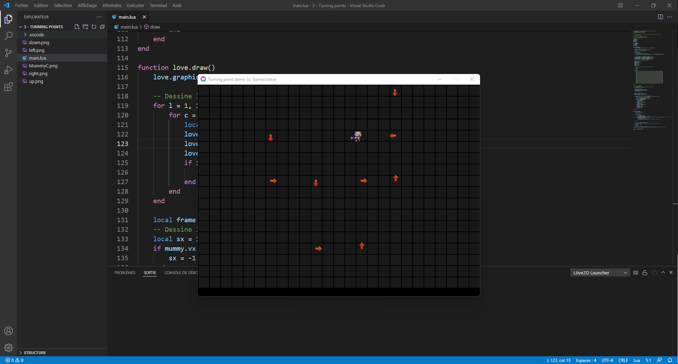
Task: Open the Source Control view
Action: (8, 53)
